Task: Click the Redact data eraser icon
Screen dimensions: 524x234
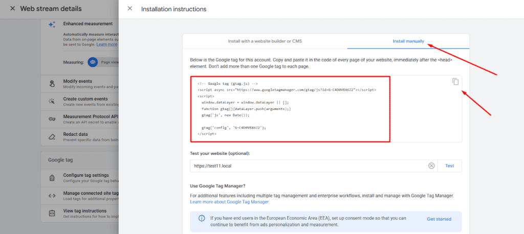Action: point(52,136)
